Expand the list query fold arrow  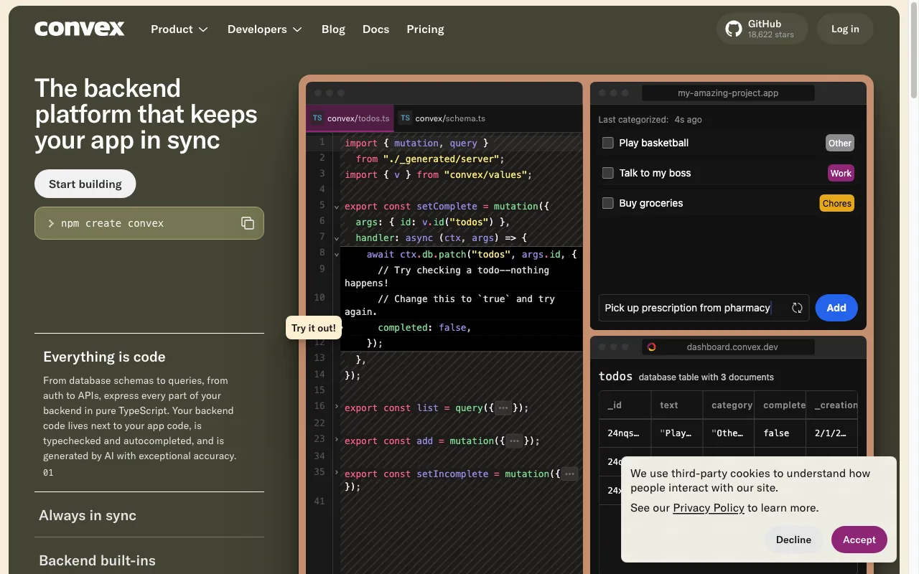pyautogui.click(x=336, y=407)
